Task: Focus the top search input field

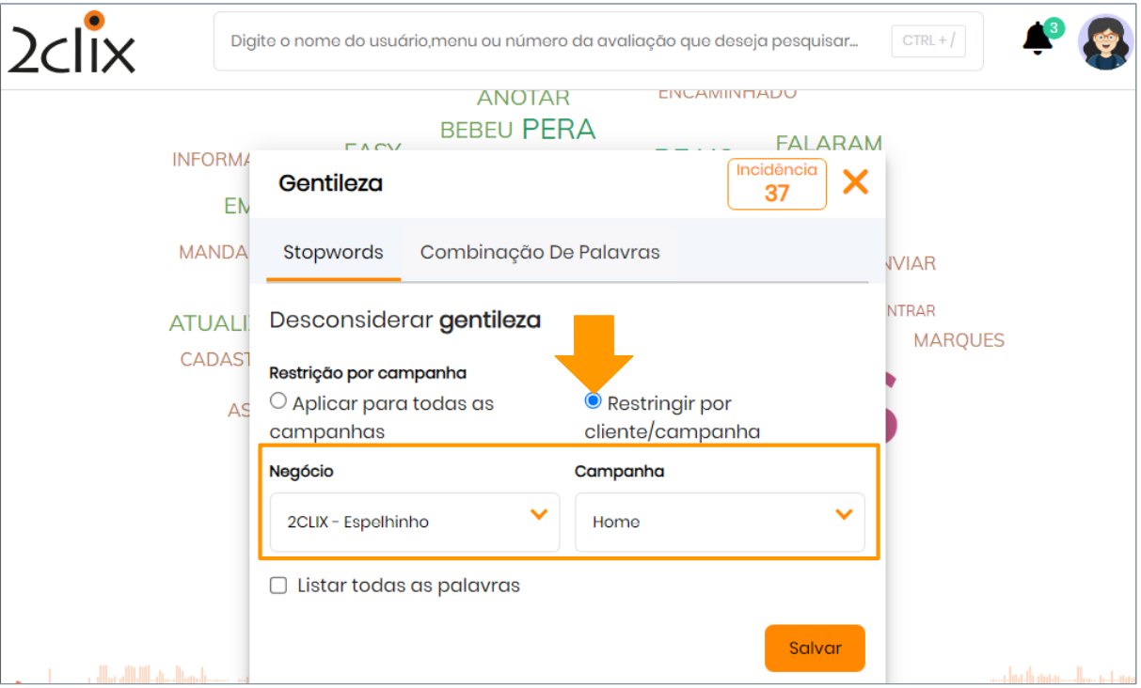Action: point(546,41)
